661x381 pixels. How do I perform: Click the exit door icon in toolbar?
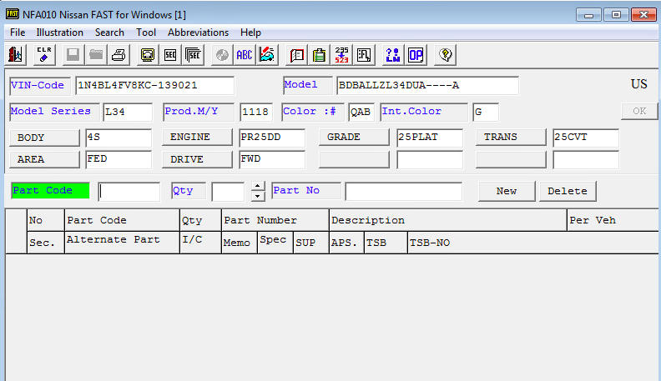(x=15, y=55)
